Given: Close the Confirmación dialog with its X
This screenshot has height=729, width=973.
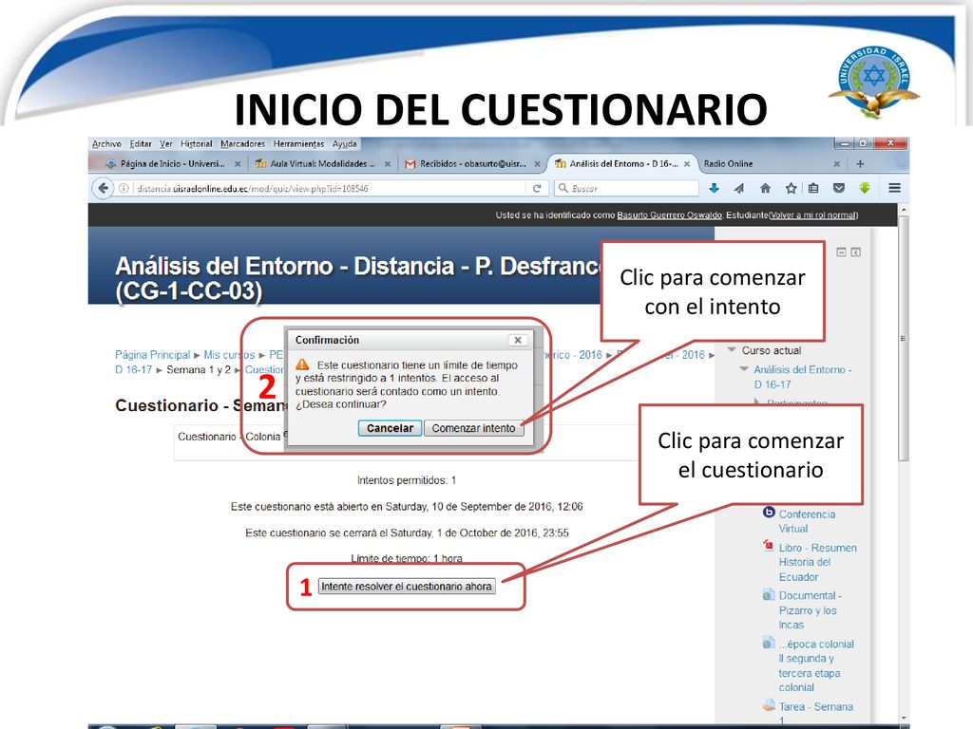Looking at the screenshot, I should click(x=518, y=340).
